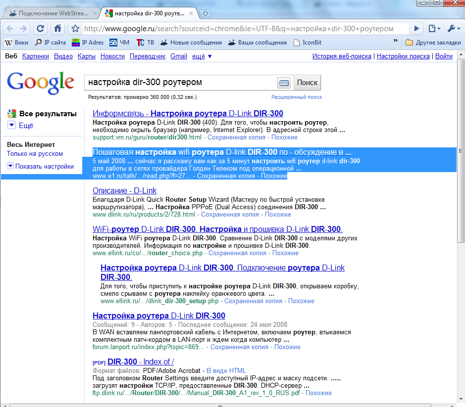Click the scrollbar up arrow

[x=461, y=54]
